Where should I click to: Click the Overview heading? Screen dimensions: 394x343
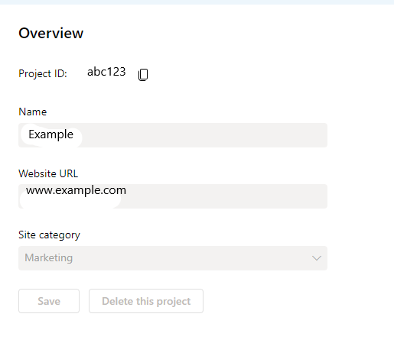(51, 33)
